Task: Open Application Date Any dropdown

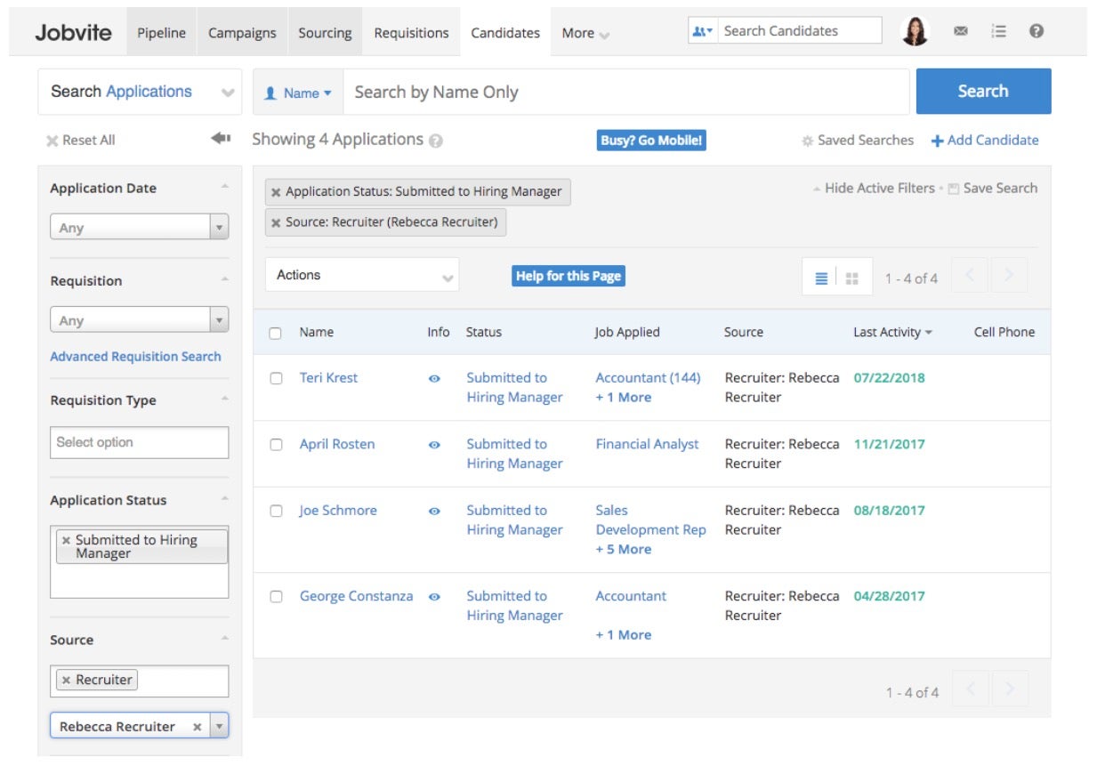Action: click(x=140, y=228)
